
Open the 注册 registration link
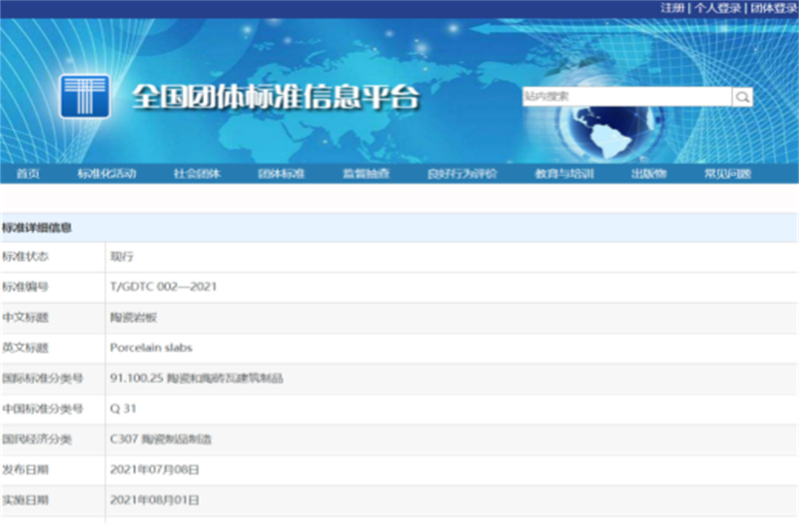click(672, 8)
